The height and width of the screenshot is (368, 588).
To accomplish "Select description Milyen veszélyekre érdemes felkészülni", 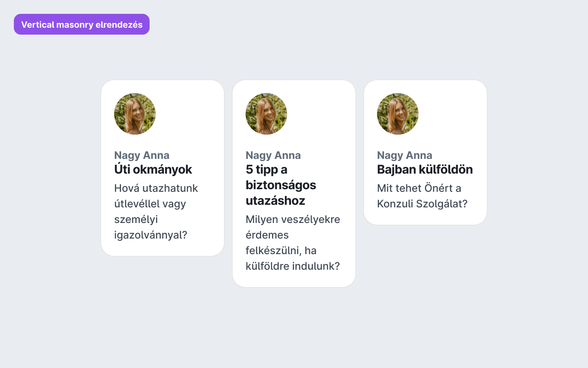I will tap(293, 243).
